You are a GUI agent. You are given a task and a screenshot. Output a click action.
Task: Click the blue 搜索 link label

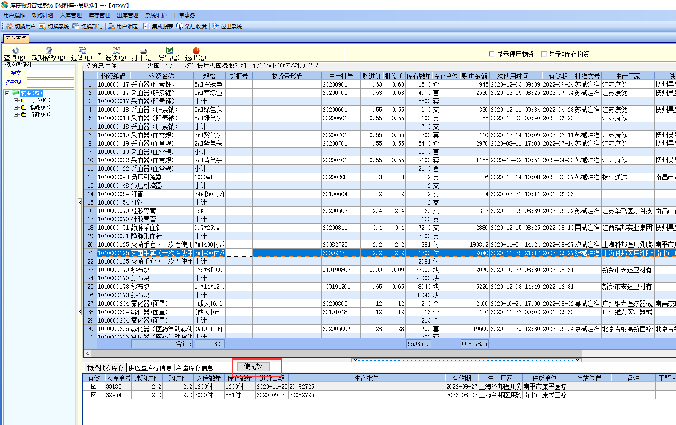[x=16, y=73]
